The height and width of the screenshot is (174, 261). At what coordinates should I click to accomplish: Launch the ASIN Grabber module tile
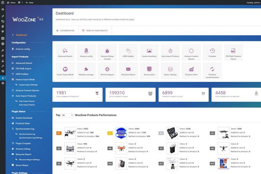pos(128,52)
